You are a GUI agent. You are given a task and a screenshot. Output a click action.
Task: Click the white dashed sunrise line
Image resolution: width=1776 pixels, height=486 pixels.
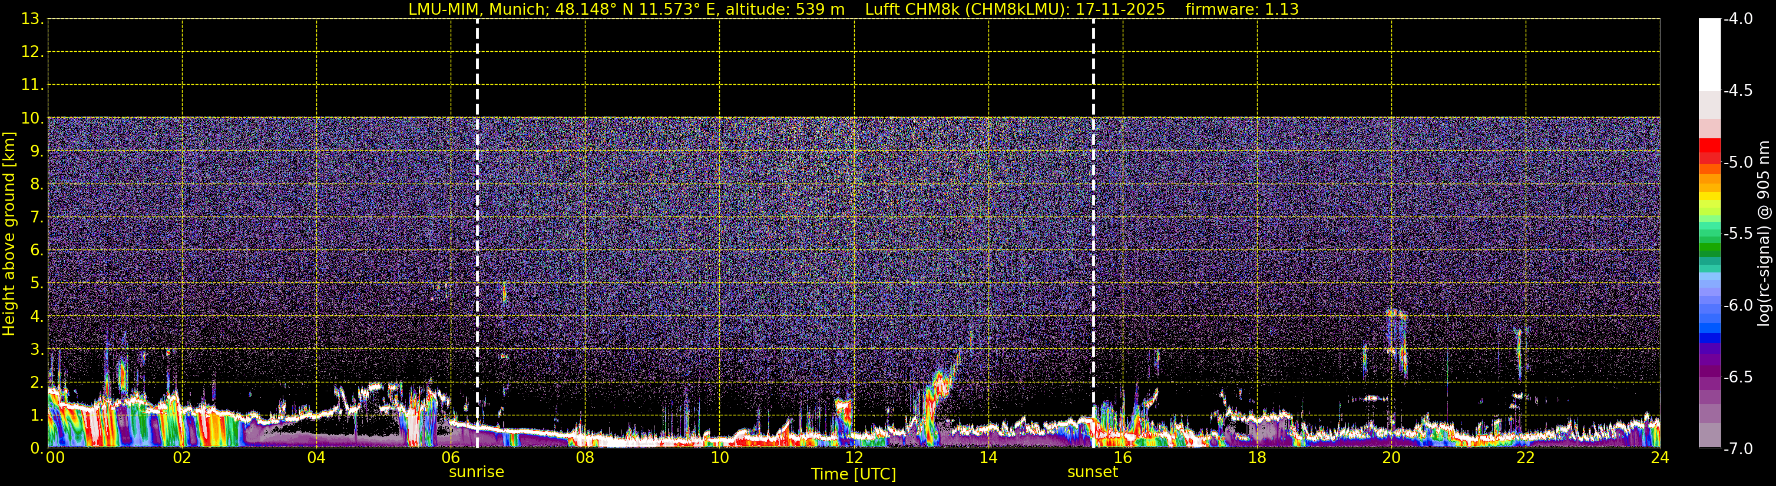pos(477,232)
